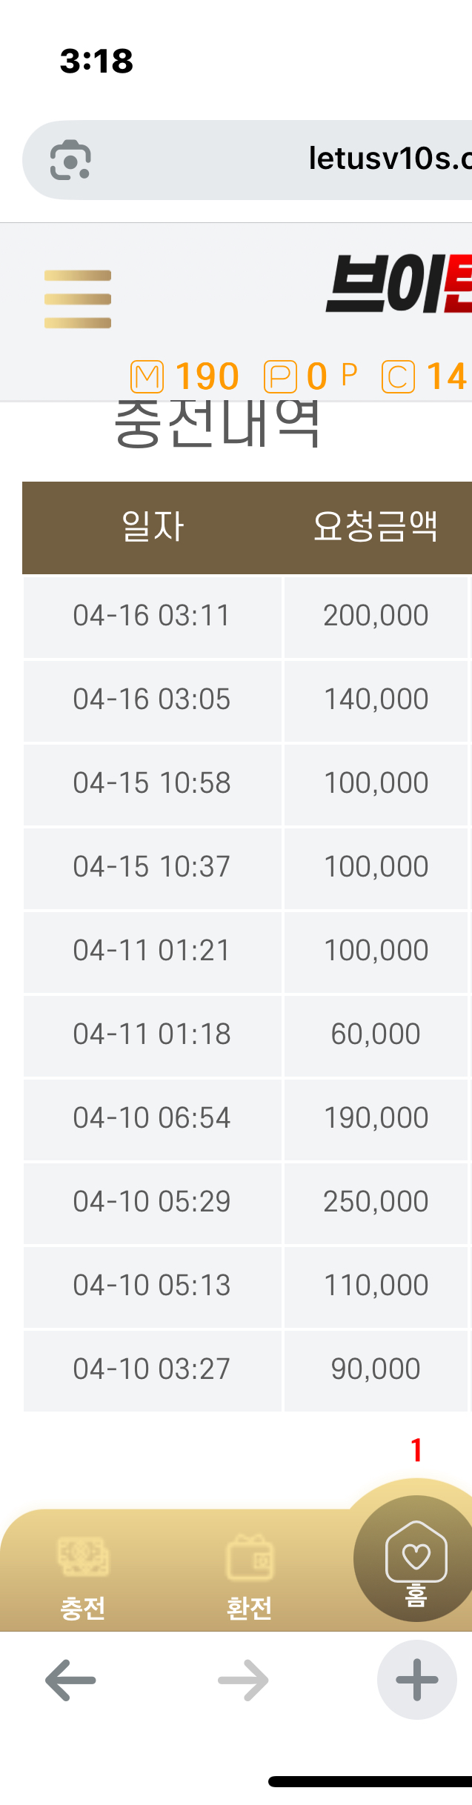The image size is (472, 1805).
Task: Click the 일자 column header
Action: click(x=152, y=528)
